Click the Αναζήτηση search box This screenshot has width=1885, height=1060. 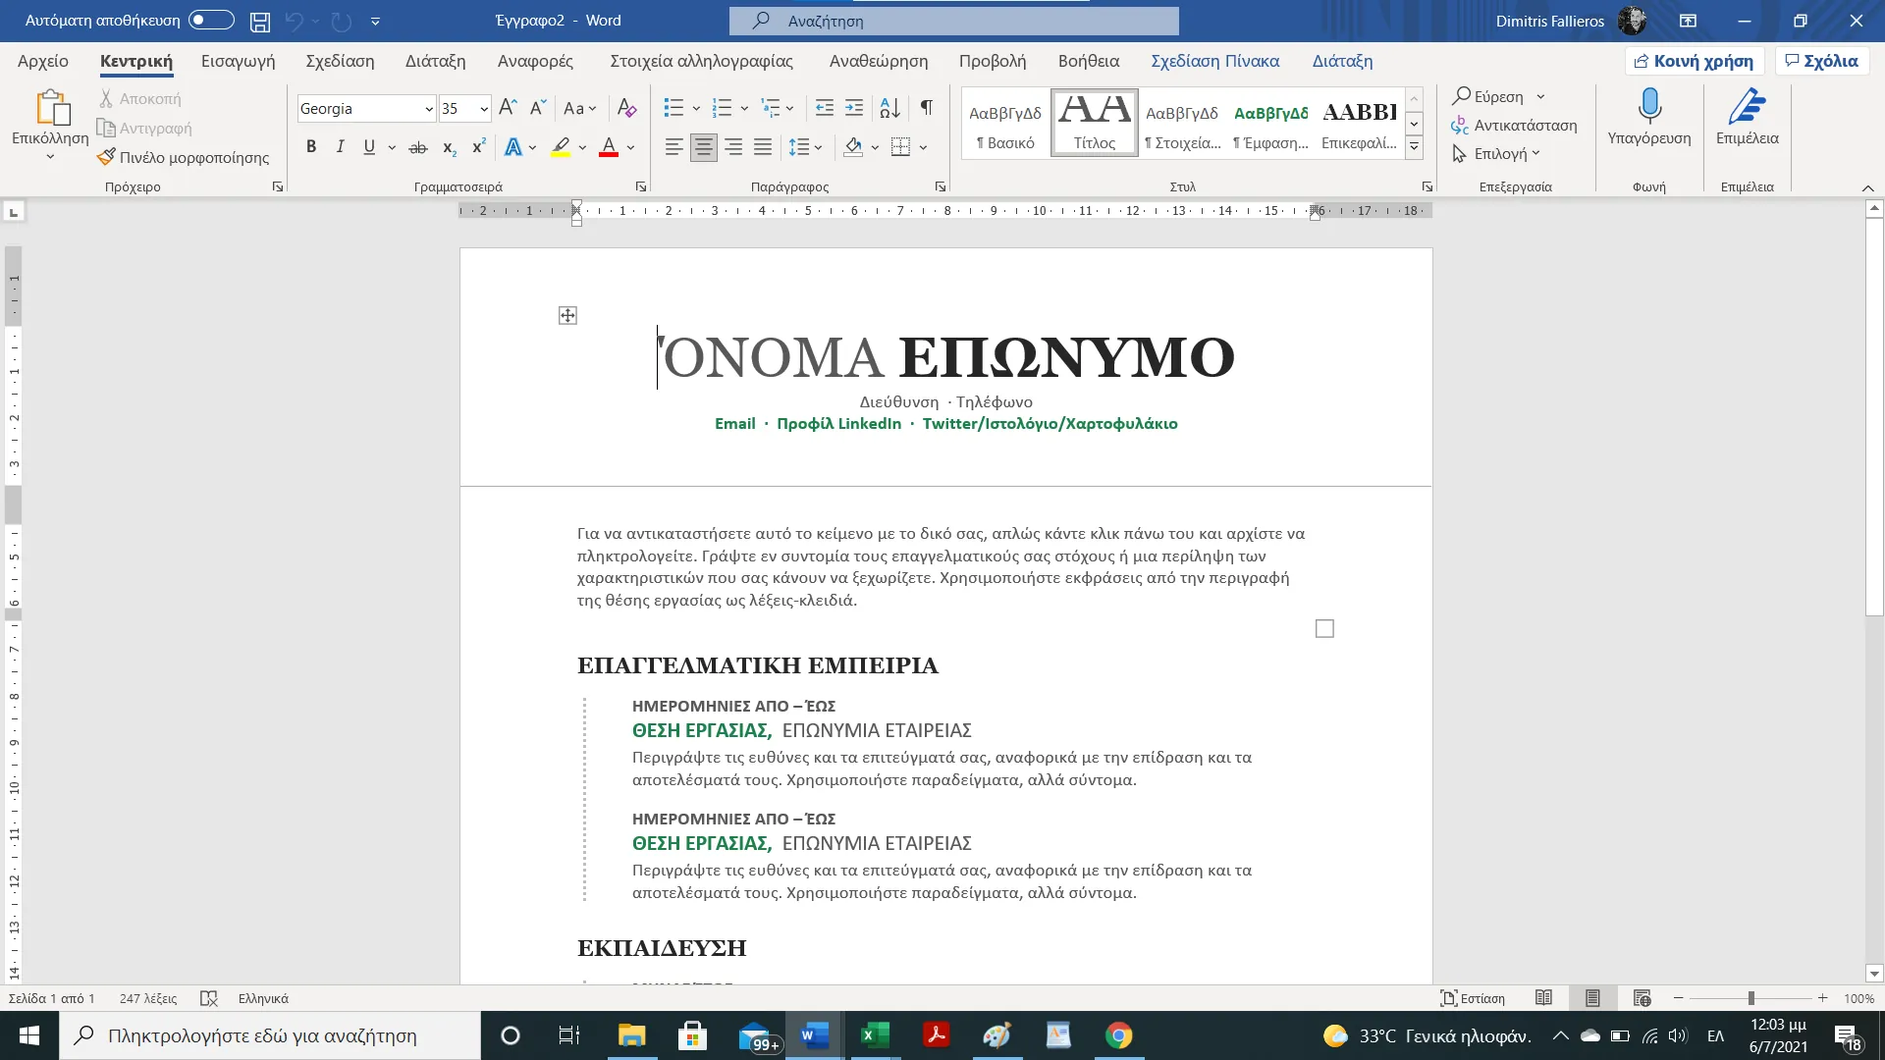coord(953,21)
